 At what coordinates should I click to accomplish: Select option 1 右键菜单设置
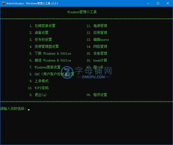click(45, 26)
